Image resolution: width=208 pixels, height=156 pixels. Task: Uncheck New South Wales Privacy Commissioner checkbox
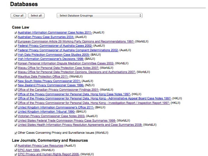click(16, 81)
